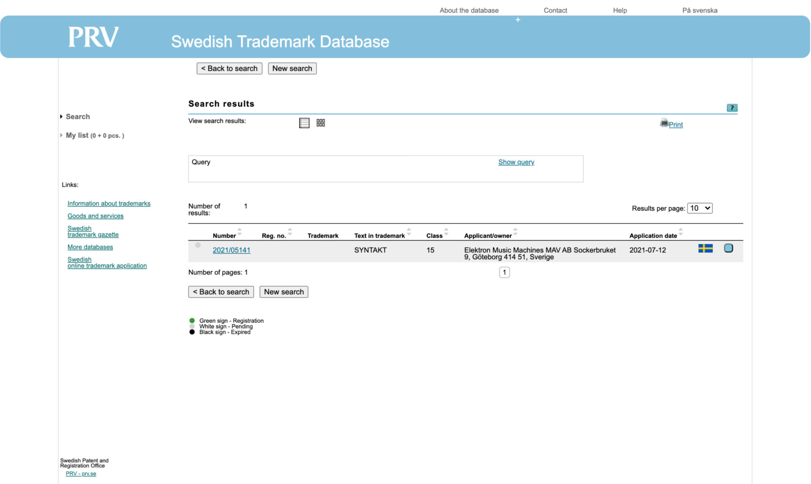Click the pending status dot for 2021/05141
Image resolution: width=811 pixels, height=484 pixels.
tap(198, 245)
